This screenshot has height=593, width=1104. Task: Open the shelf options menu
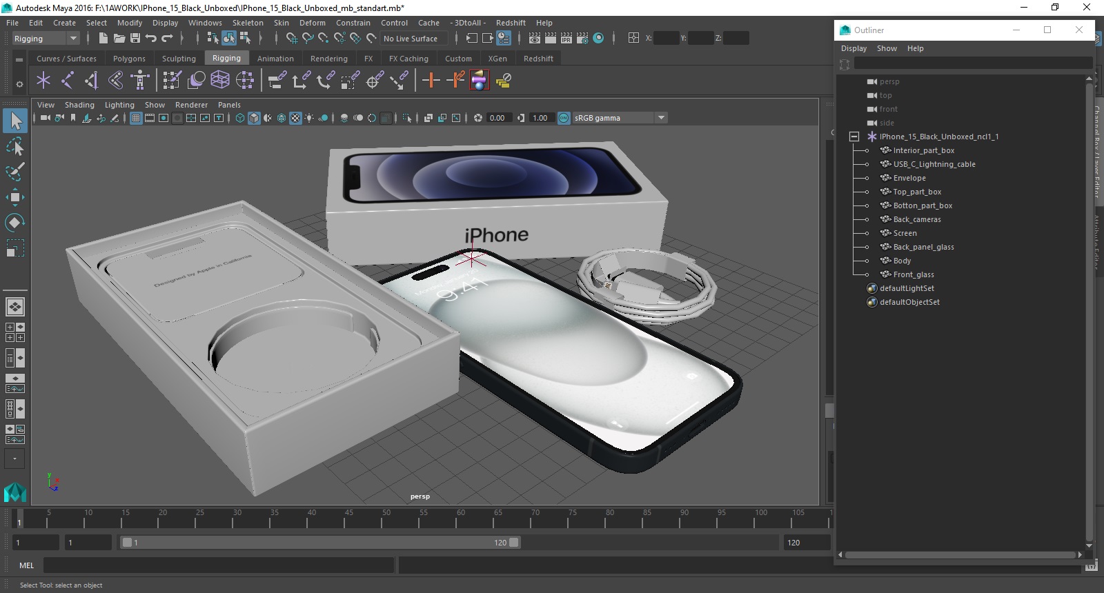pyautogui.click(x=19, y=84)
